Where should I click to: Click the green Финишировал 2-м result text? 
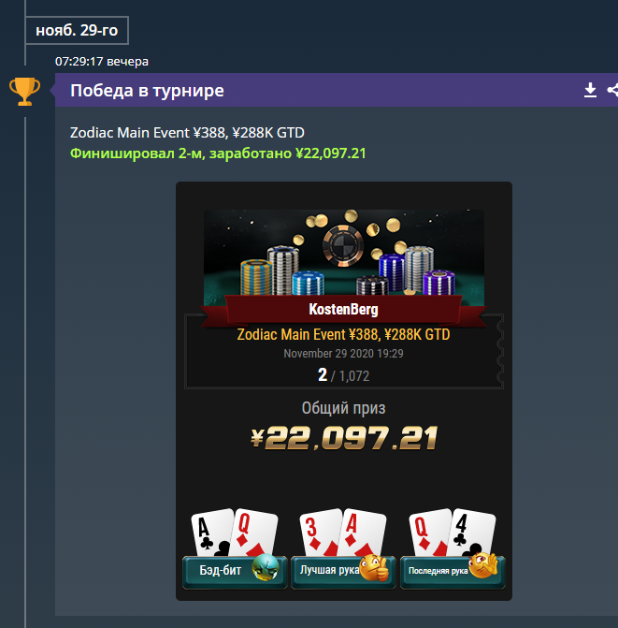[x=218, y=153]
